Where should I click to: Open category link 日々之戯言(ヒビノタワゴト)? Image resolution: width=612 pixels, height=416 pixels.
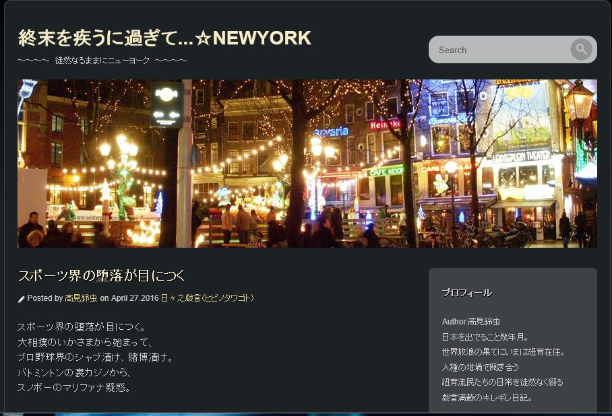tap(207, 298)
